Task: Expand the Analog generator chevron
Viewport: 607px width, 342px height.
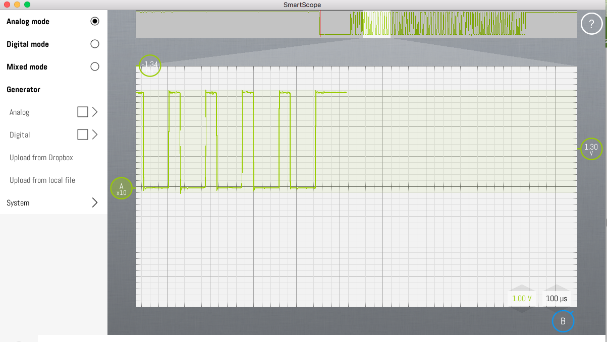Action: (94, 112)
